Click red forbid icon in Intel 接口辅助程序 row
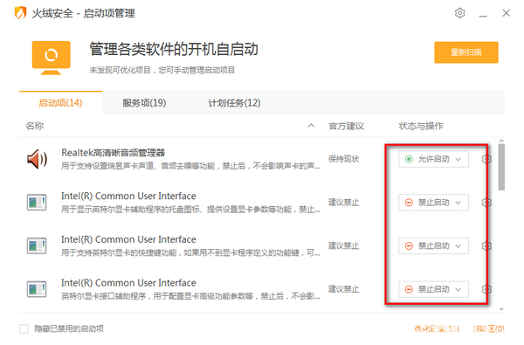 pyautogui.click(x=409, y=289)
